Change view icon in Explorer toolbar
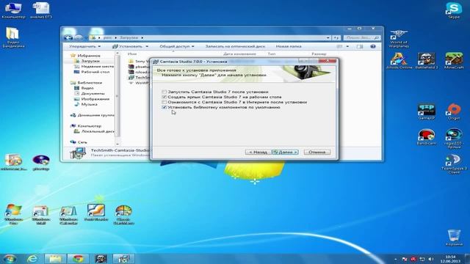Viewport: 470px width, 264px height. tap(339, 46)
